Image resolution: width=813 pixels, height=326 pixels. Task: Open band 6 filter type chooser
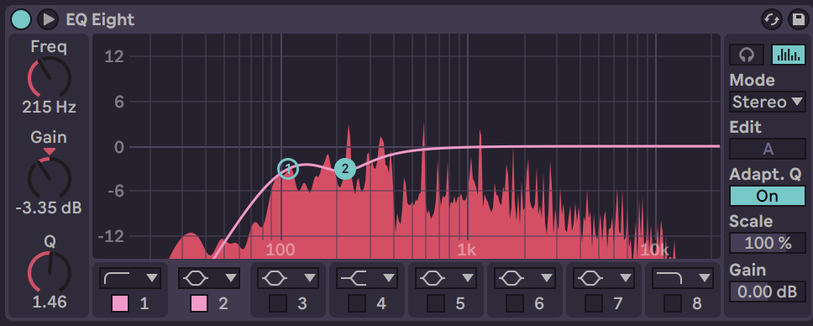tap(525, 278)
